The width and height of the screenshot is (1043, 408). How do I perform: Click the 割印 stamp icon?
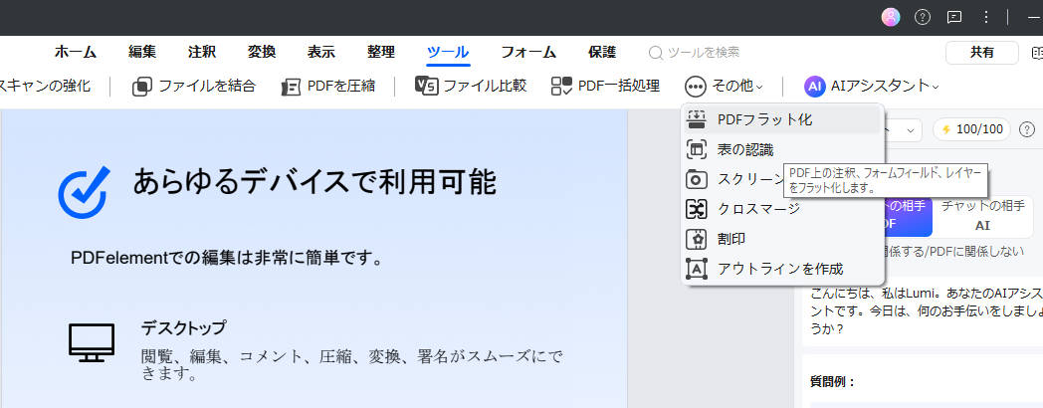697,239
